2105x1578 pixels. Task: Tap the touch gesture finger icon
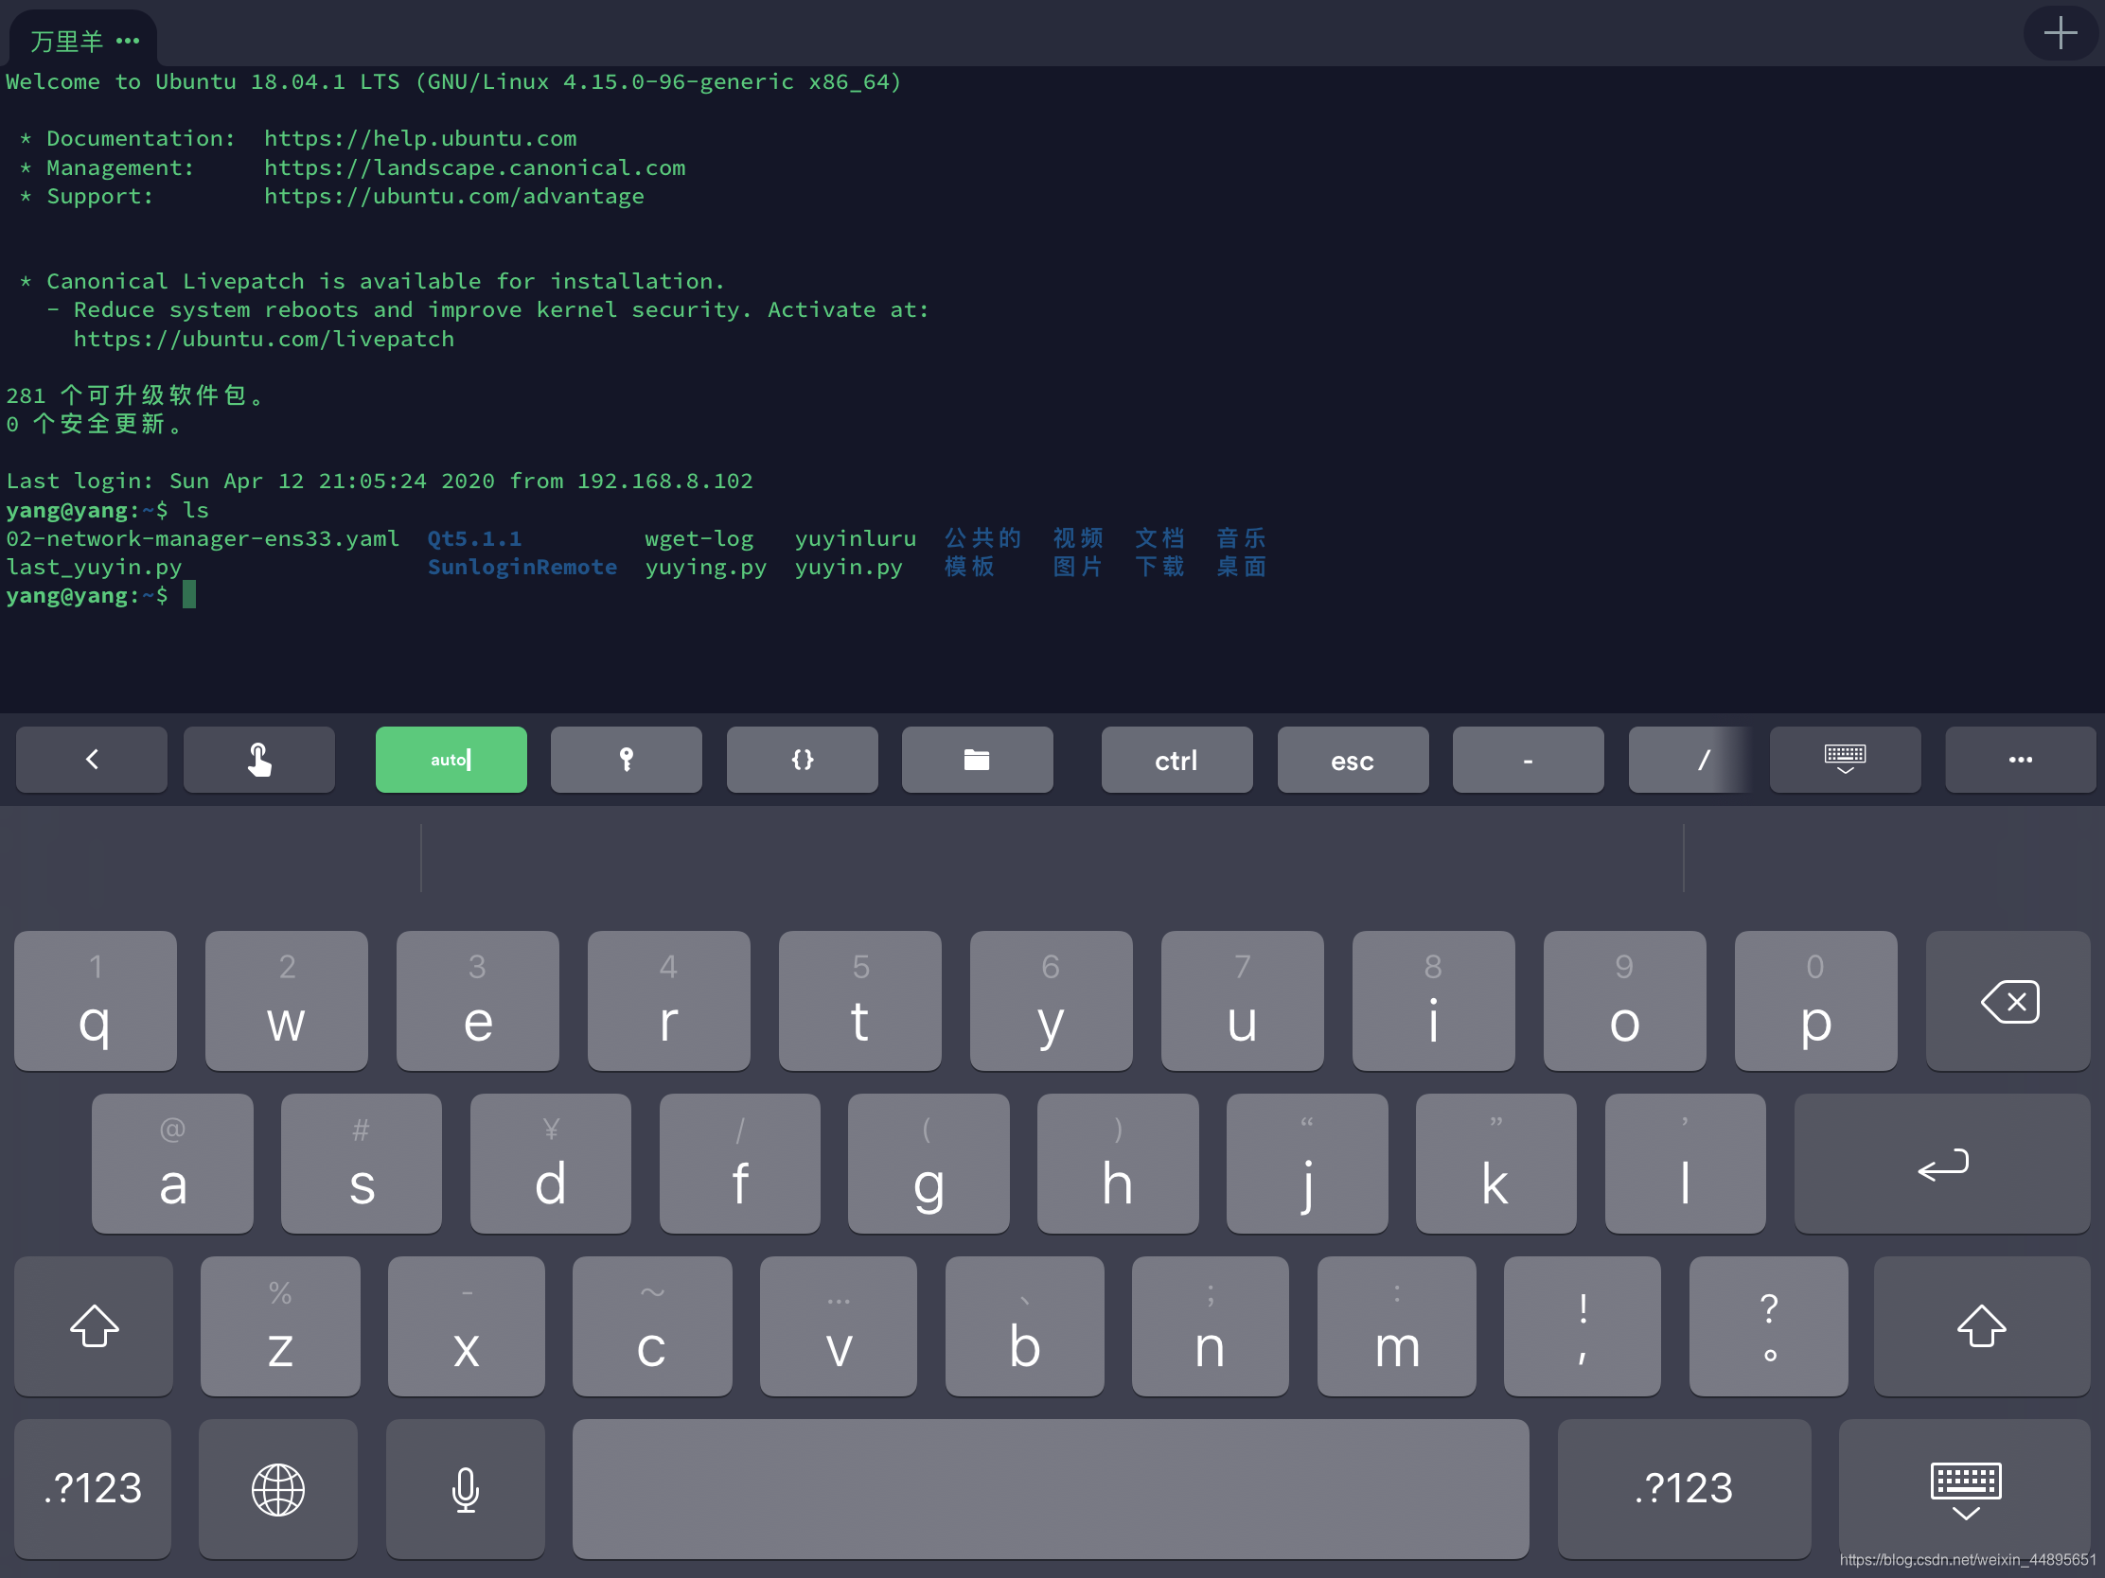pyautogui.click(x=258, y=760)
